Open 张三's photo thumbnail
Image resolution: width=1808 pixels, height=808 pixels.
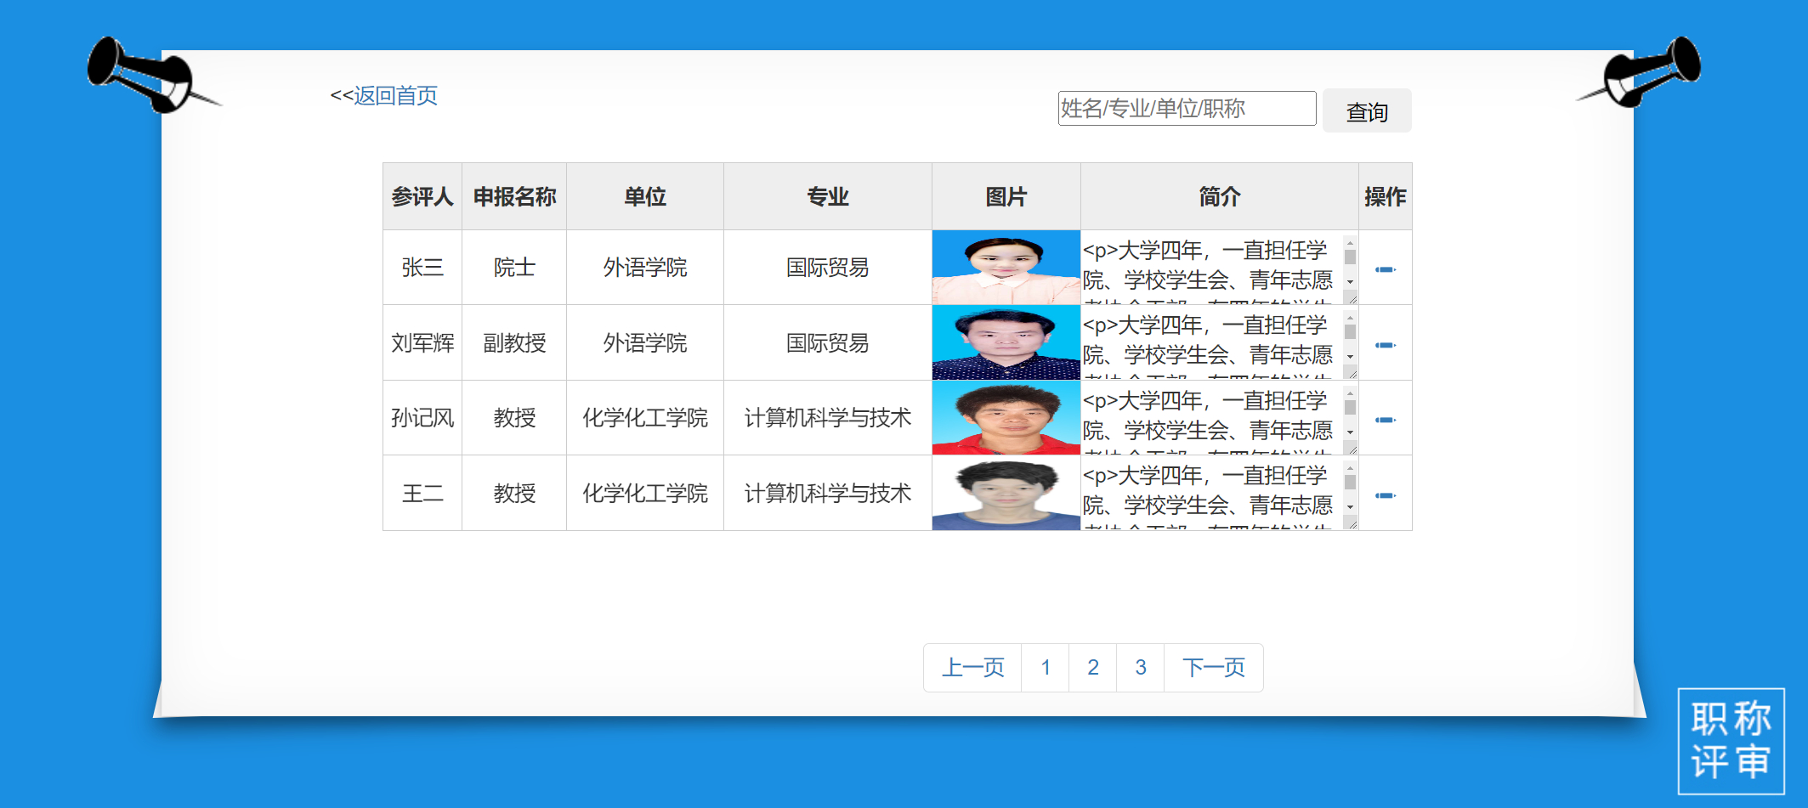pos(1006,268)
